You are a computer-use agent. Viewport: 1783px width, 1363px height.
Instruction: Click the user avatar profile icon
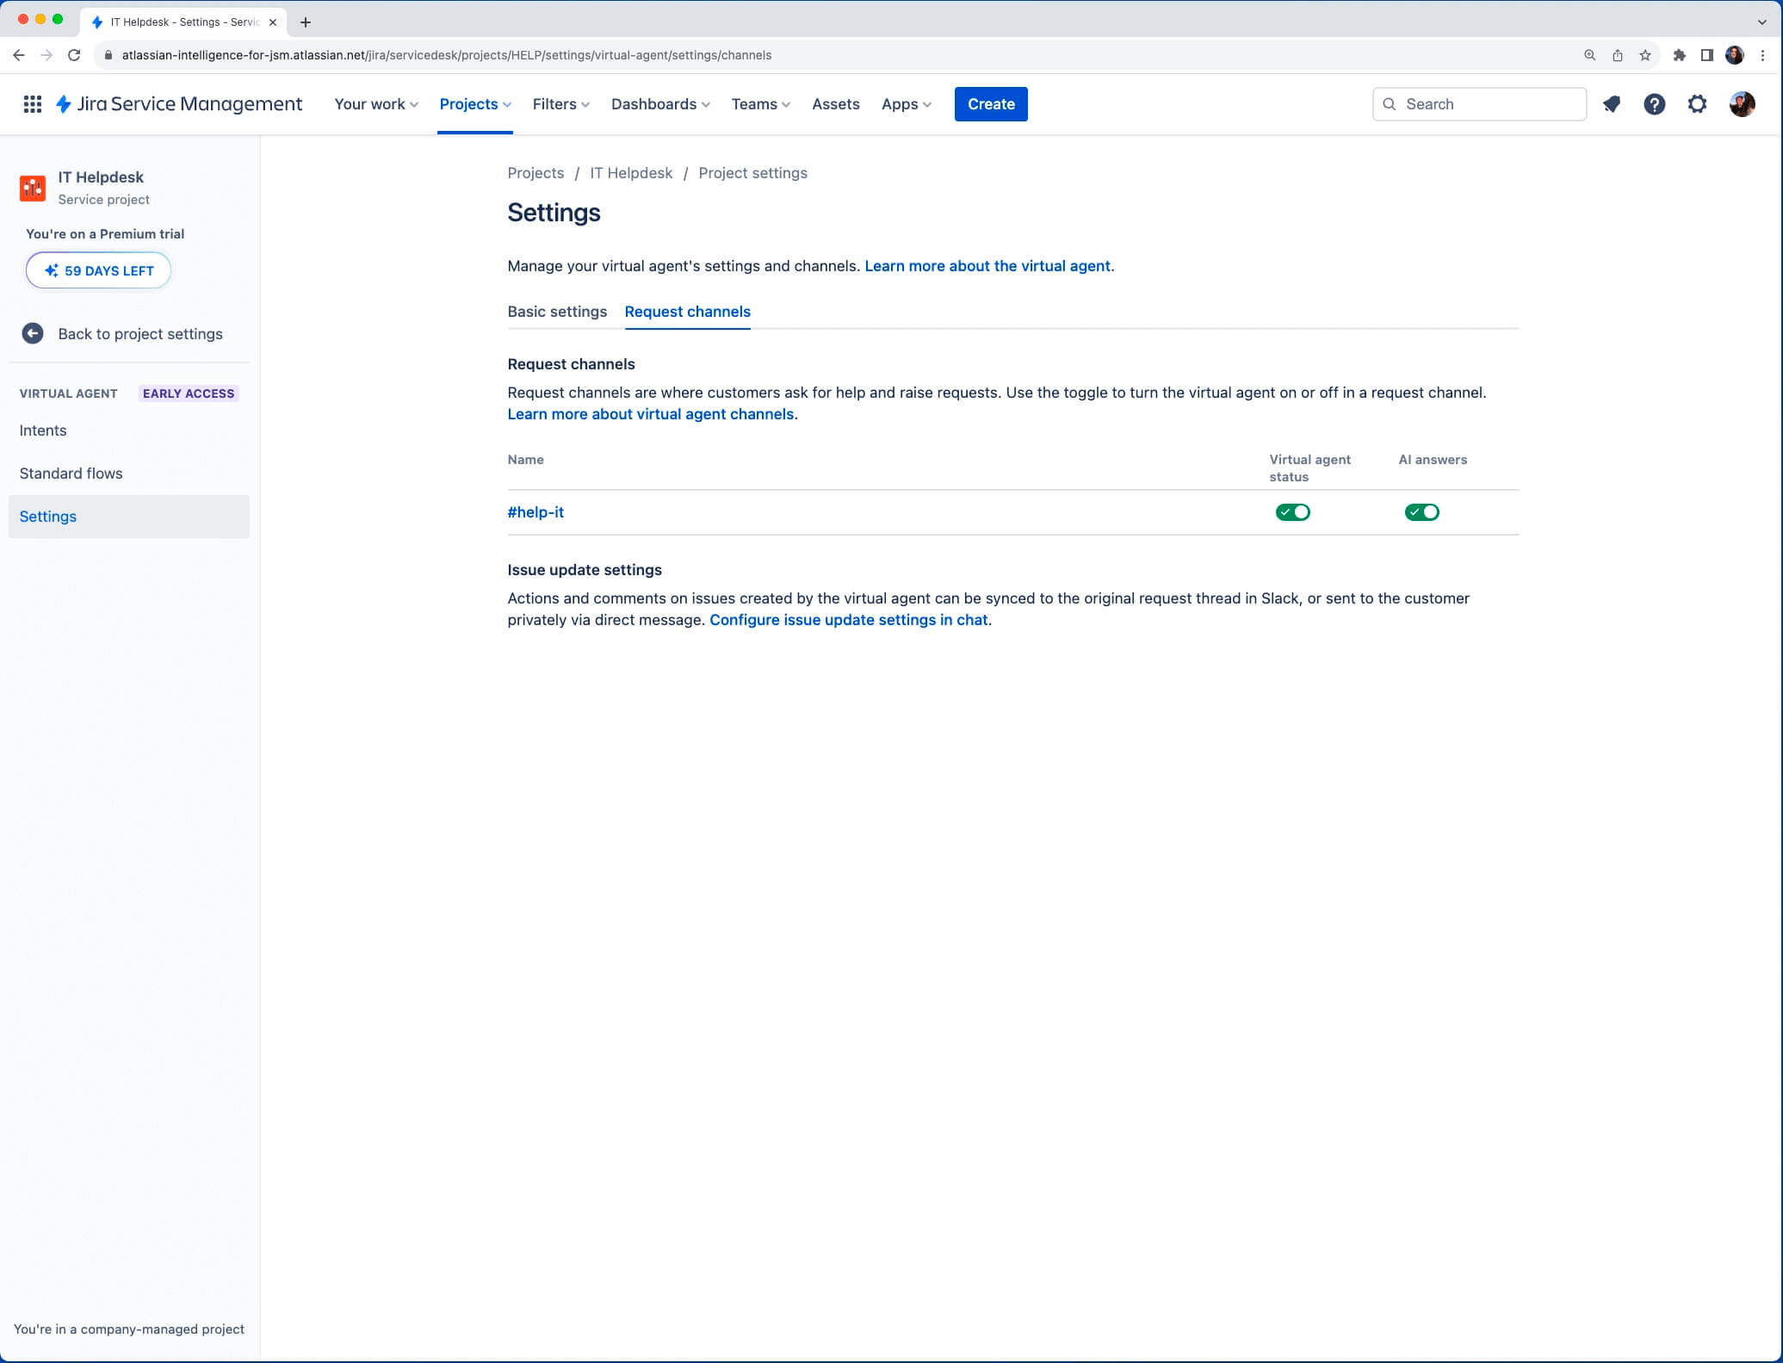[1744, 103]
